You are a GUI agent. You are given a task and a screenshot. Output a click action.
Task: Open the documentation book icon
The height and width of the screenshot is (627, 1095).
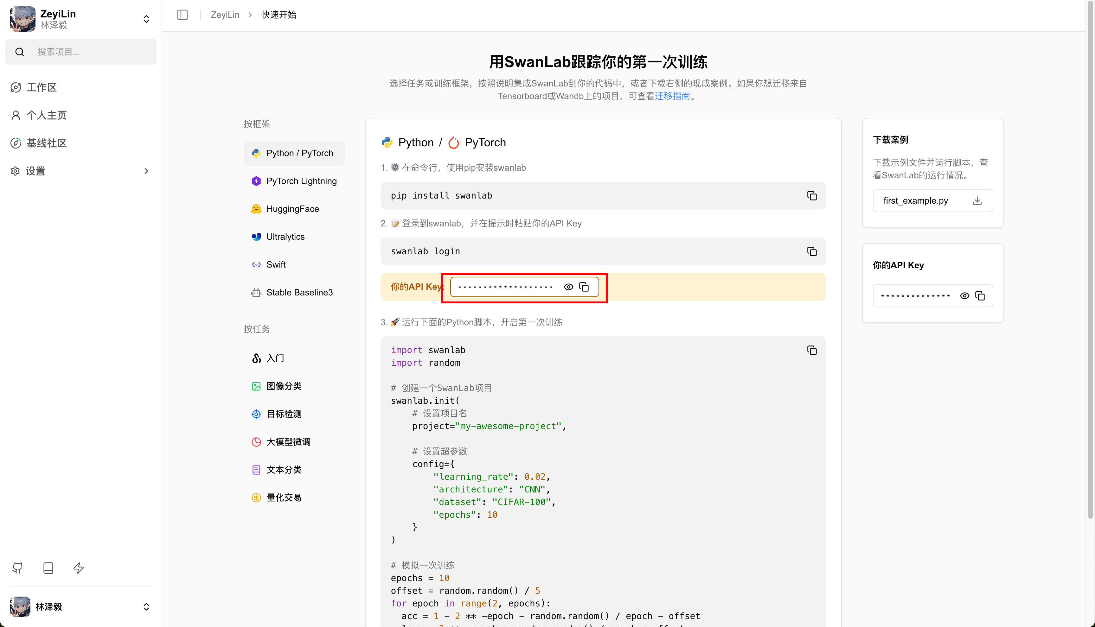click(x=48, y=568)
